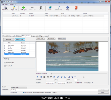111x100 pixels.
Task: Uncheck the Vertically flip checkbox
Action: 5,66
